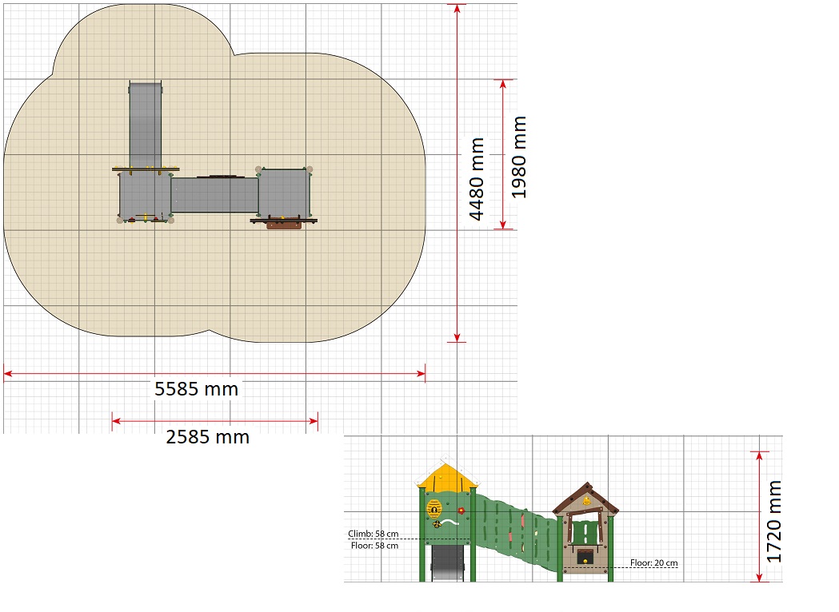
Task: Click the slide under the green tower
Action: pos(447,562)
